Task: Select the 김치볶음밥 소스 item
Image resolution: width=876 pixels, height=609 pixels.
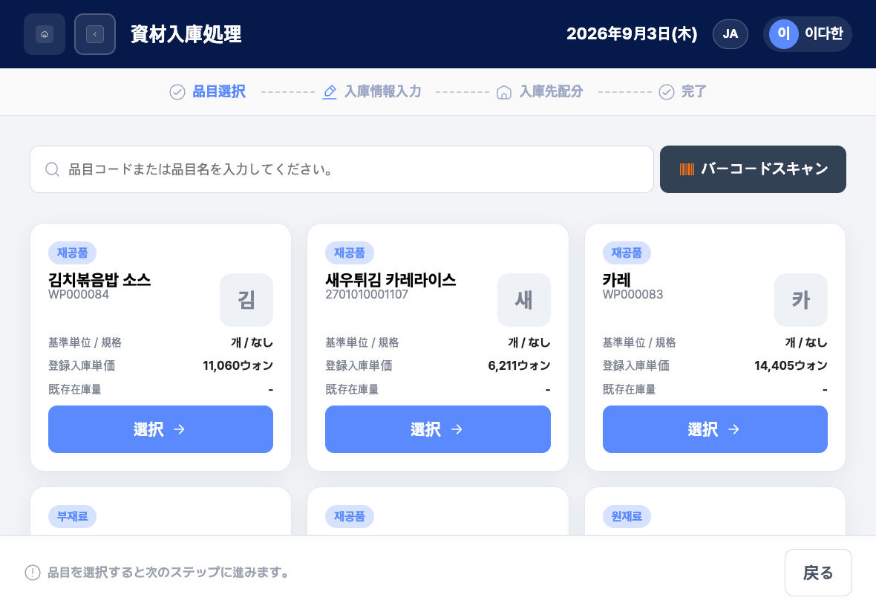Action: 160,429
